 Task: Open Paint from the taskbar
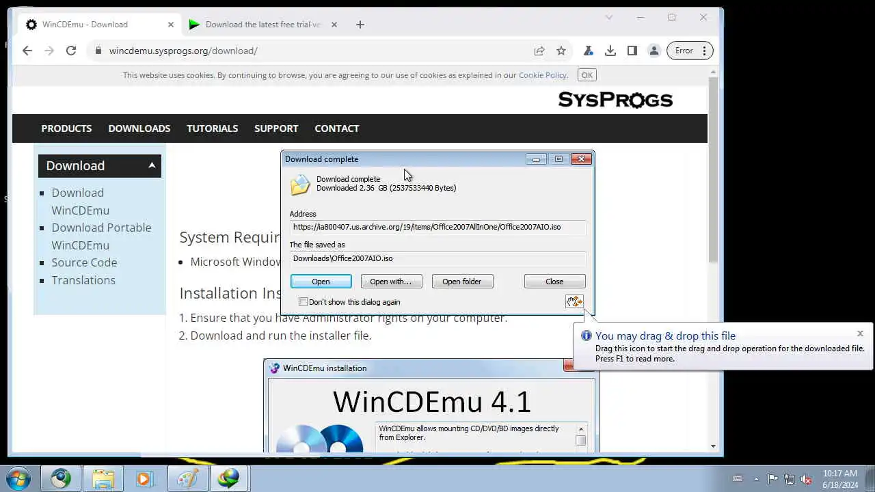tap(187, 479)
